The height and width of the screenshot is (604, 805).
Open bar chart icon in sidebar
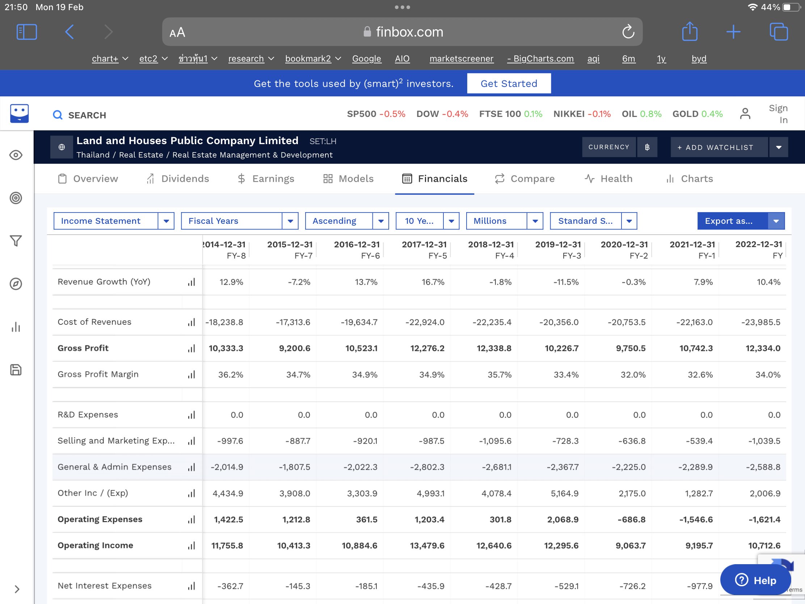click(x=16, y=327)
